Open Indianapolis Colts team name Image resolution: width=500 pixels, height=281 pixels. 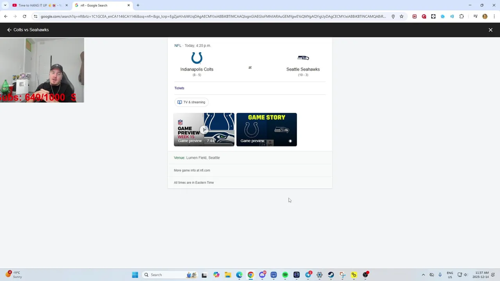[x=197, y=69]
